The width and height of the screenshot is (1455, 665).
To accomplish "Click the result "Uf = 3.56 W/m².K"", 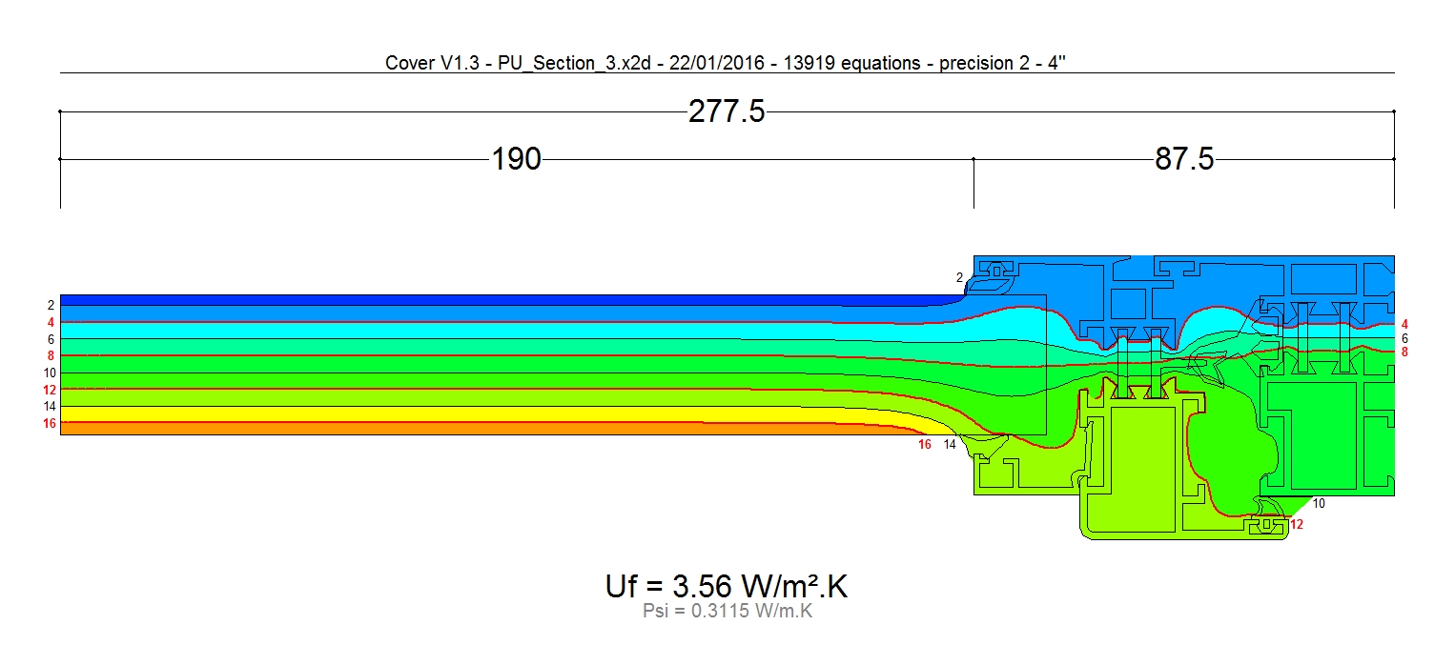I will click(x=727, y=587).
